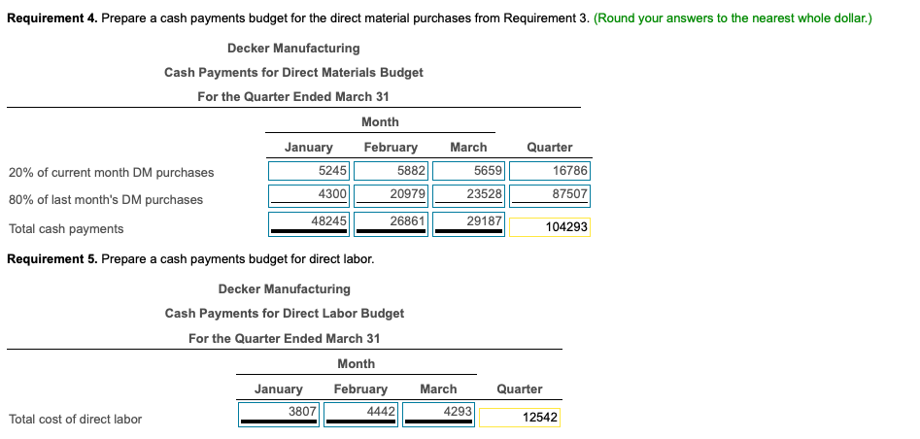
Task: Click the February column header in labor table
Action: pyautogui.click(x=360, y=389)
